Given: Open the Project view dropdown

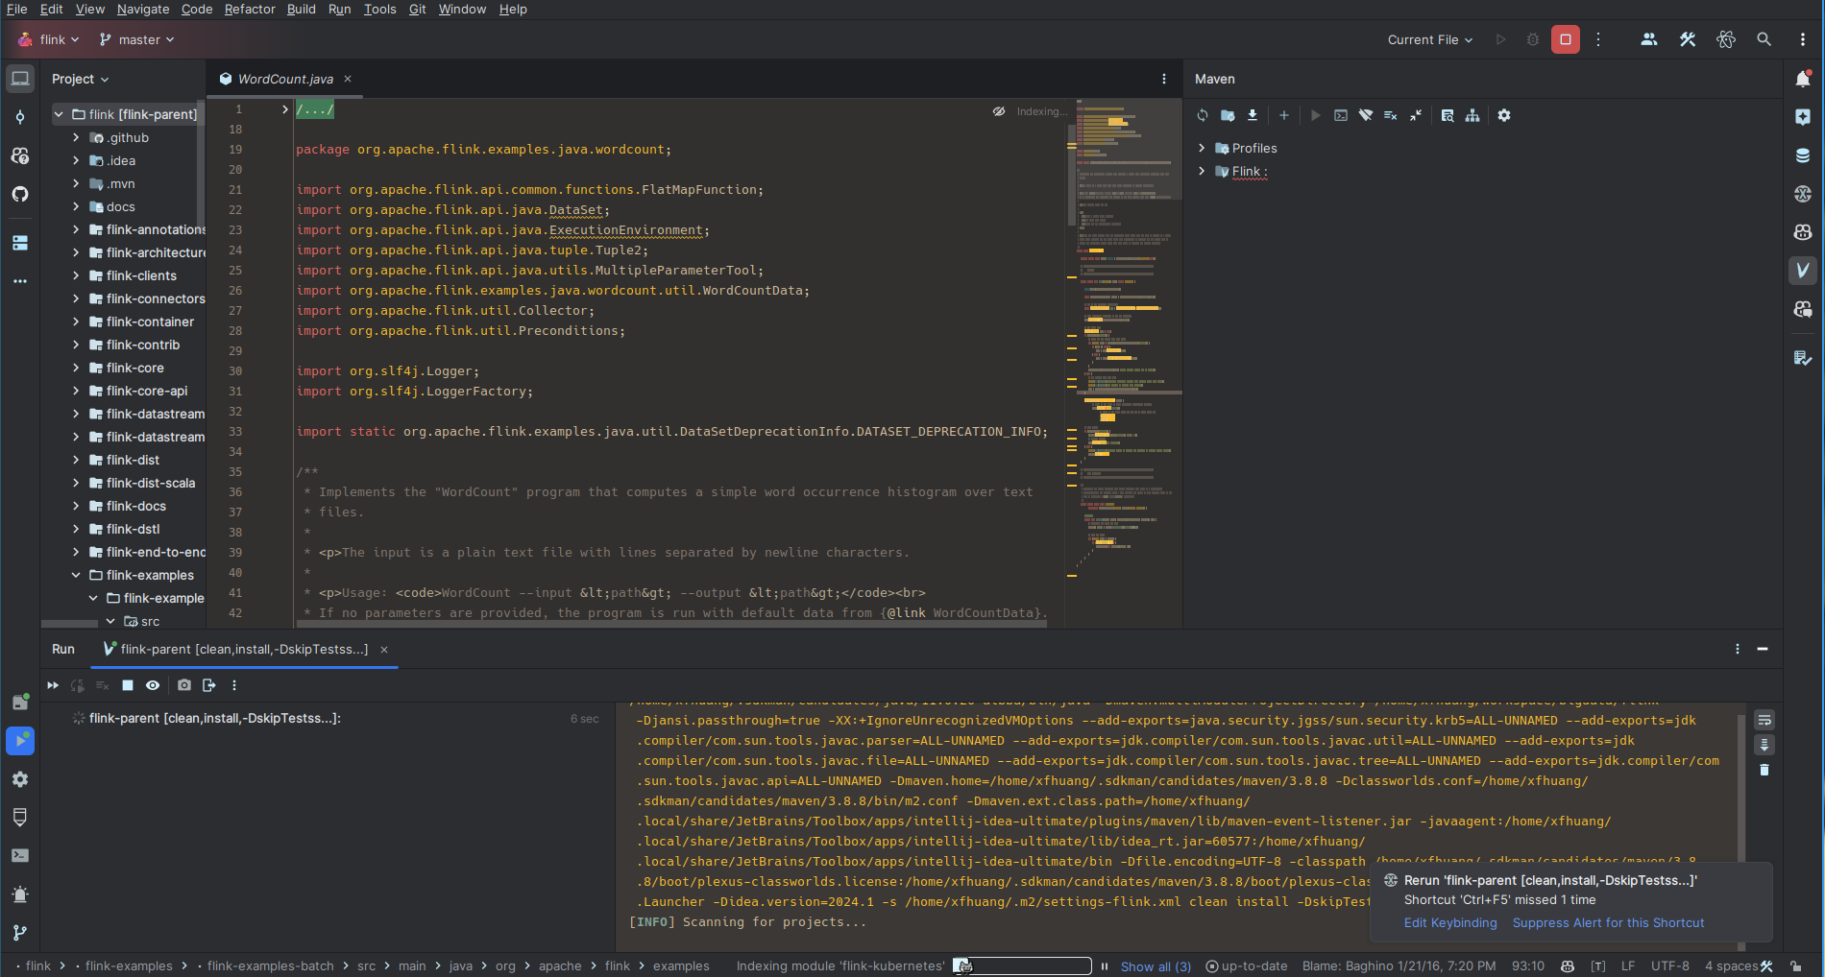Looking at the screenshot, I should (x=81, y=79).
